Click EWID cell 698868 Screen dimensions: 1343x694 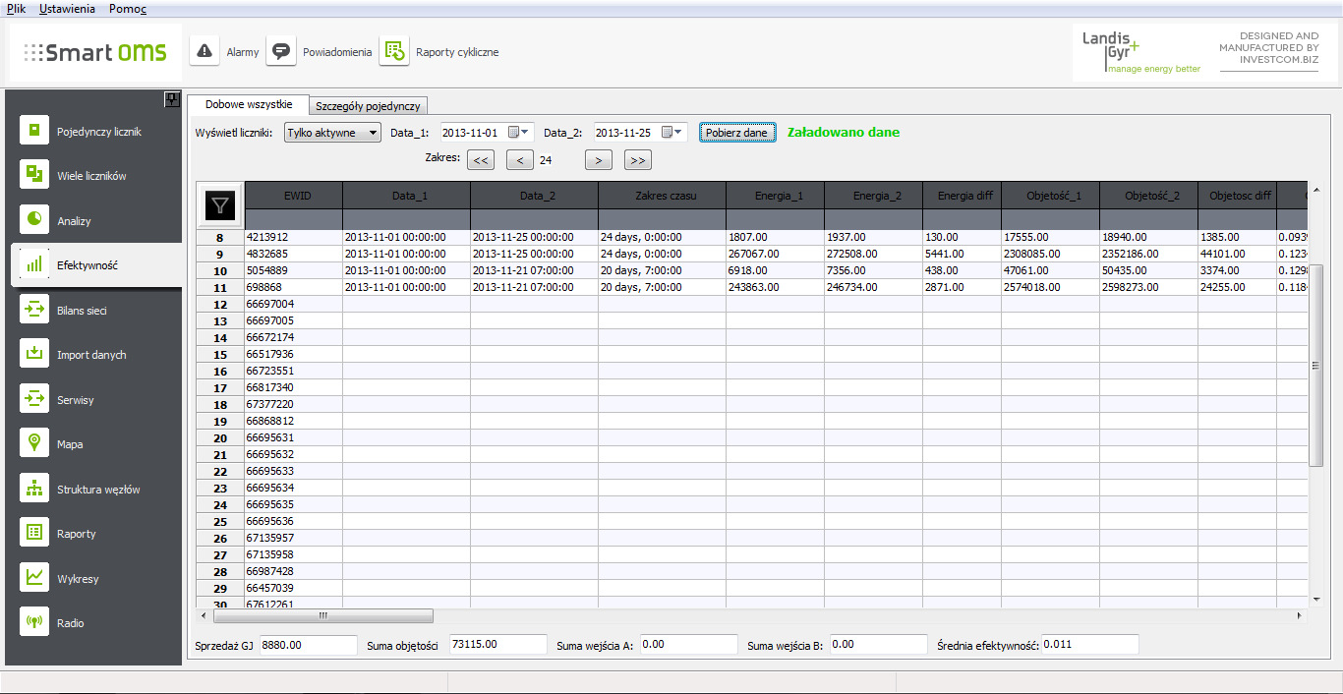click(294, 287)
